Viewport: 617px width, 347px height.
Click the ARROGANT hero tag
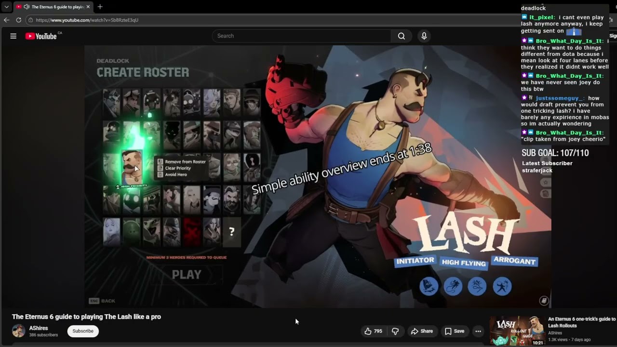click(x=514, y=261)
